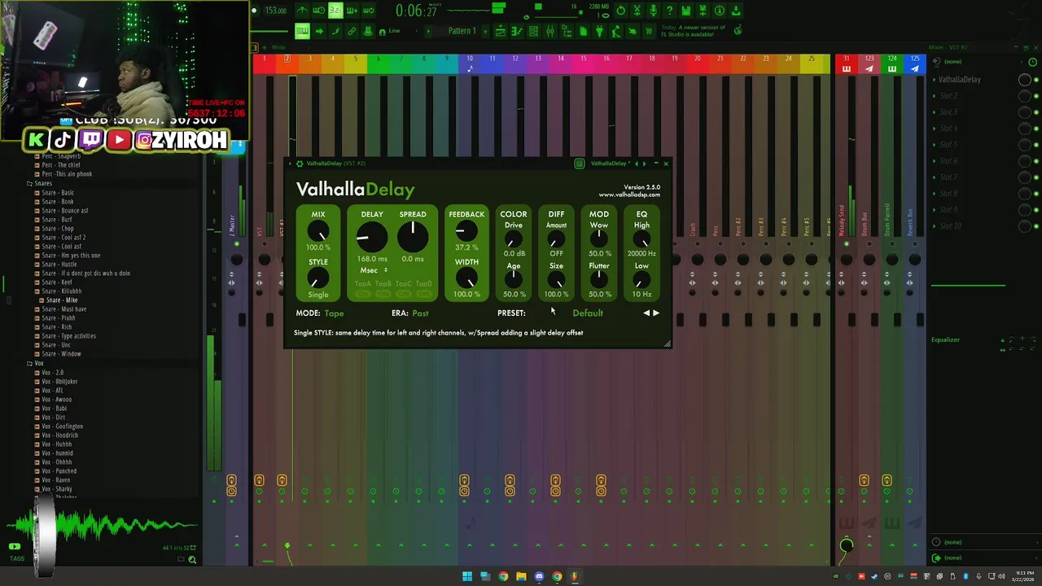Toggle the 3-2-1 countdown before recording
The height and width of the screenshot is (586, 1042).
point(335,11)
